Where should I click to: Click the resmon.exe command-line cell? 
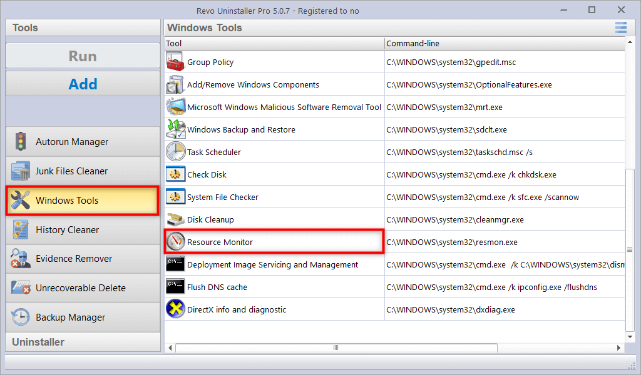(x=505, y=242)
